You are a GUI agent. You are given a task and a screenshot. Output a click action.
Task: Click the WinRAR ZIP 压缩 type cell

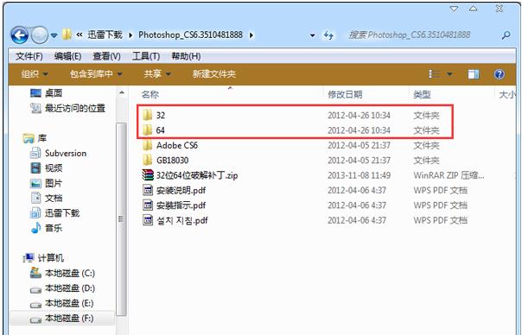click(449, 175)
